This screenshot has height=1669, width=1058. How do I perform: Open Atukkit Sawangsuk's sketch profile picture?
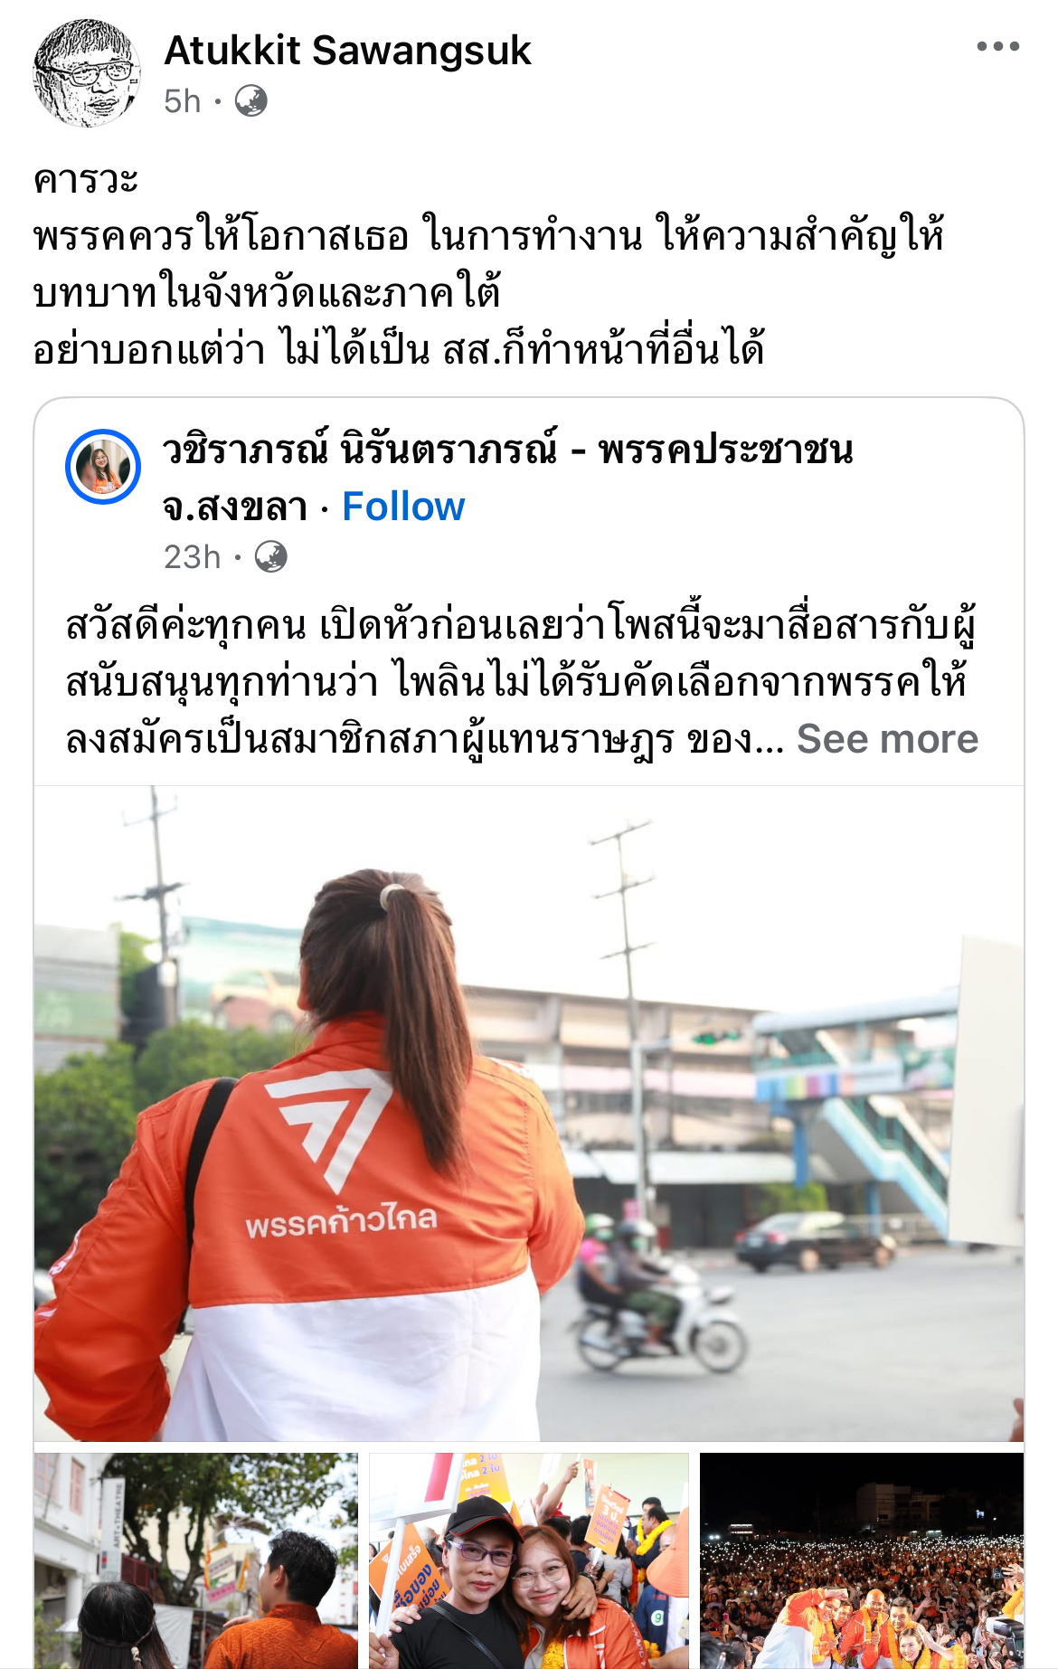[x=87, y=74]
